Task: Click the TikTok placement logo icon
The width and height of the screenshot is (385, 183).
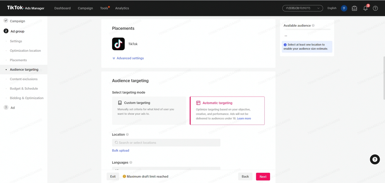Action: [118, 44]
